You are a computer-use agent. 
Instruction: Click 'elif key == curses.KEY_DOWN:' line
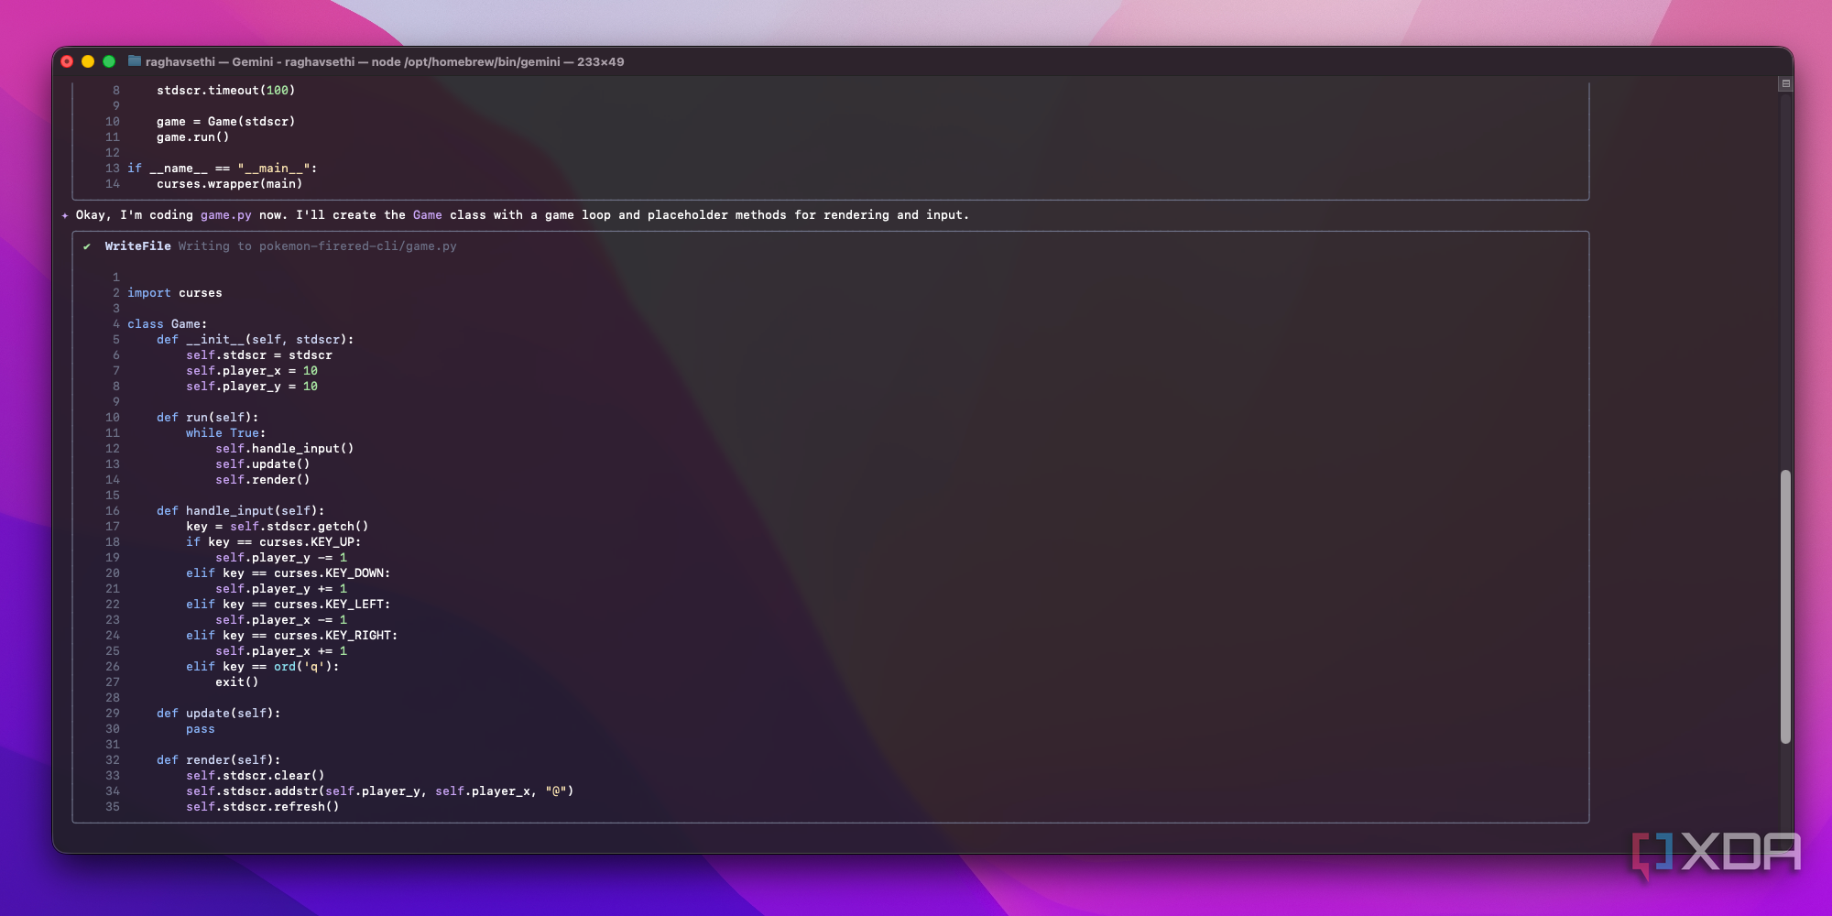click(x=289, y=573)
